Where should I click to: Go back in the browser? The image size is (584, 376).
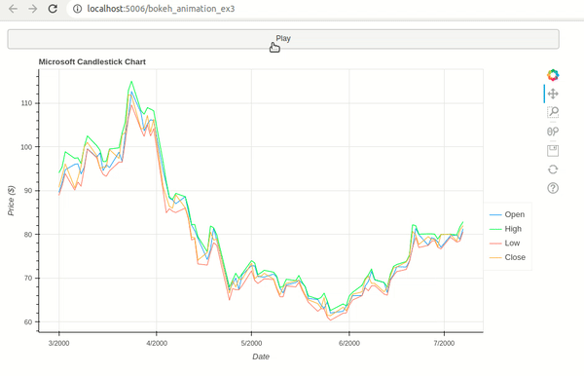click(13, 9)
